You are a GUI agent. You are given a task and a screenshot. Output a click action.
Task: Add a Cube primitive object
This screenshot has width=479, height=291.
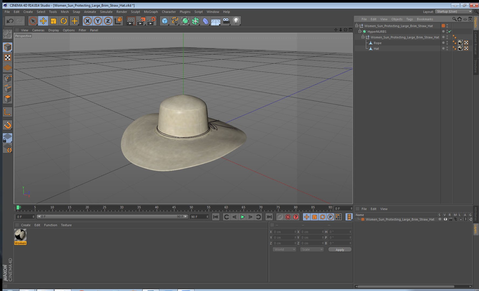pyautogui.click(x=165, y=21)
